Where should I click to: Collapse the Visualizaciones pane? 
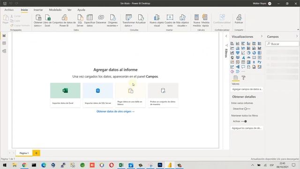point(262,36)
